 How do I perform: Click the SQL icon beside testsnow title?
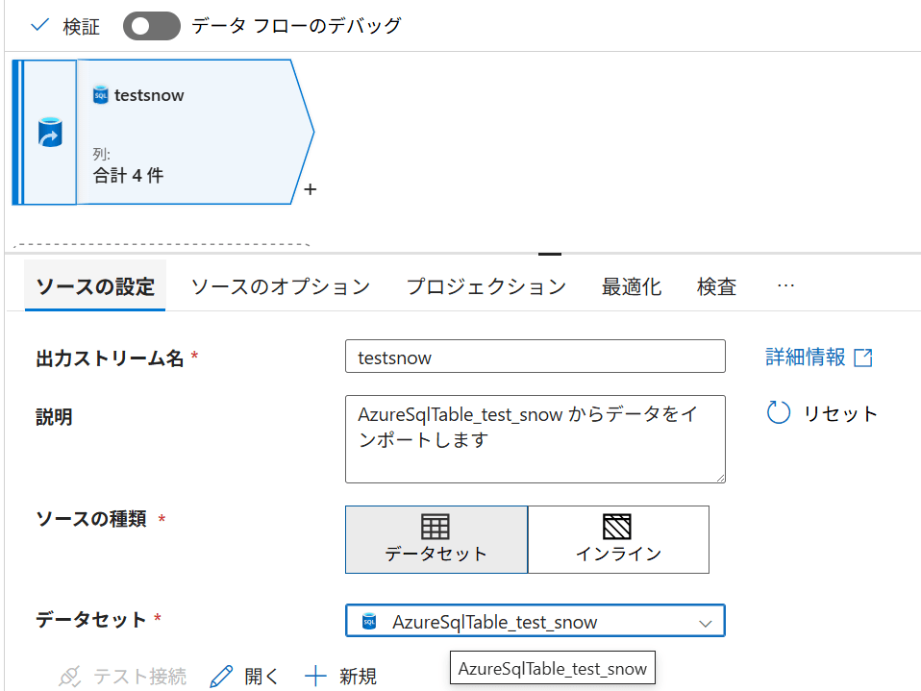[100, 95]
